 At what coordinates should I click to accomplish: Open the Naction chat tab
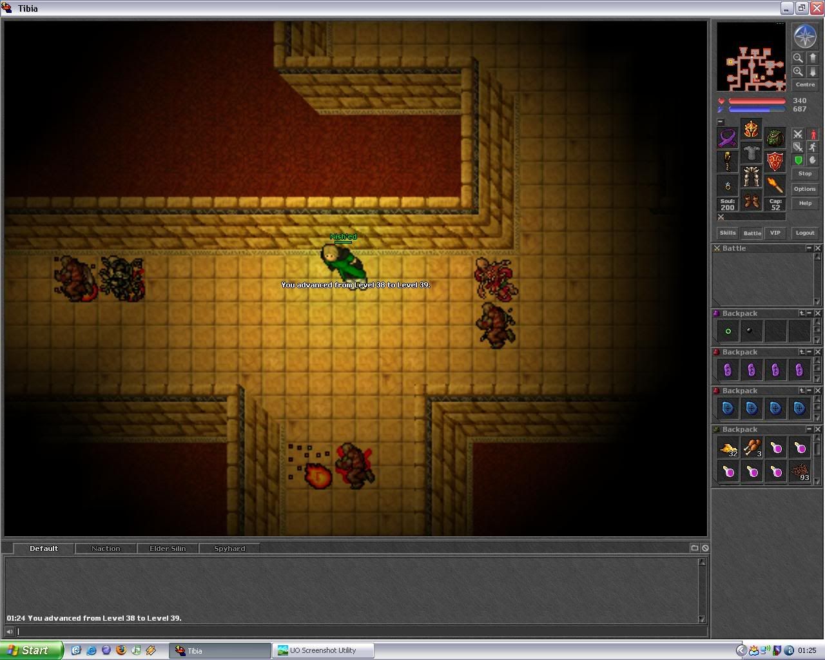click(106, 548)
